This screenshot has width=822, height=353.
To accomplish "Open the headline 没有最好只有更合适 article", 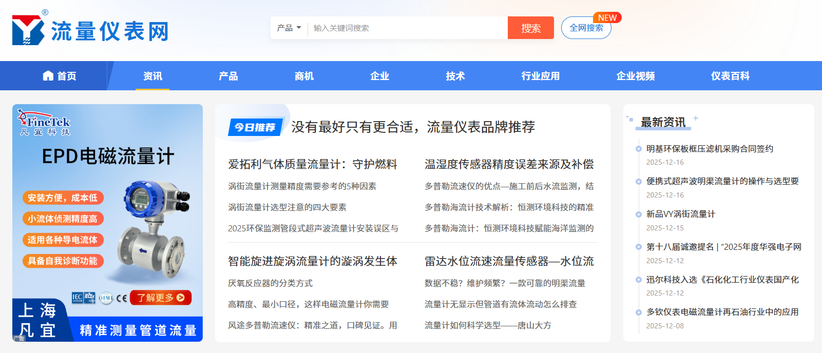I will coord(413,127).
